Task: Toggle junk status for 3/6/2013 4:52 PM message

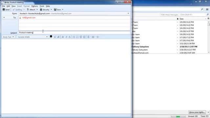Action: (x=178, y=34)
